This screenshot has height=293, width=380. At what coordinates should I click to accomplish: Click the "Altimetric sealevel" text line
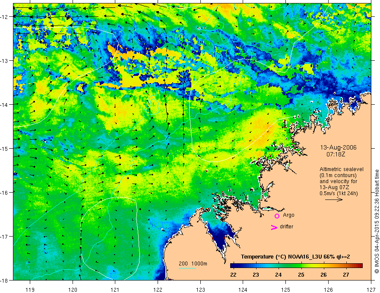pyautogui.click(x=342, y=169)
